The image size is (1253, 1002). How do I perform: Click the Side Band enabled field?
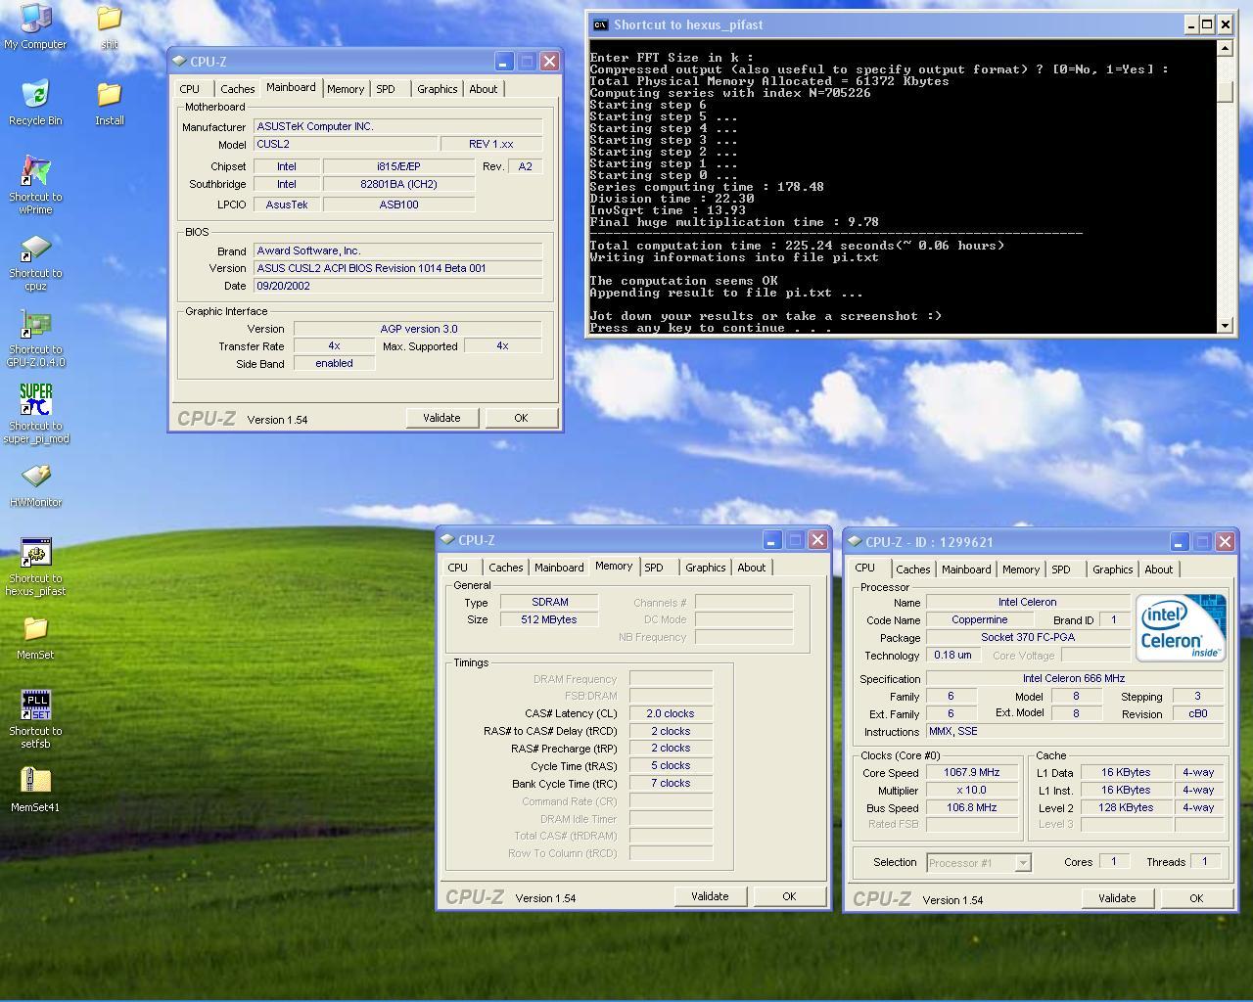tap(334, 363)
